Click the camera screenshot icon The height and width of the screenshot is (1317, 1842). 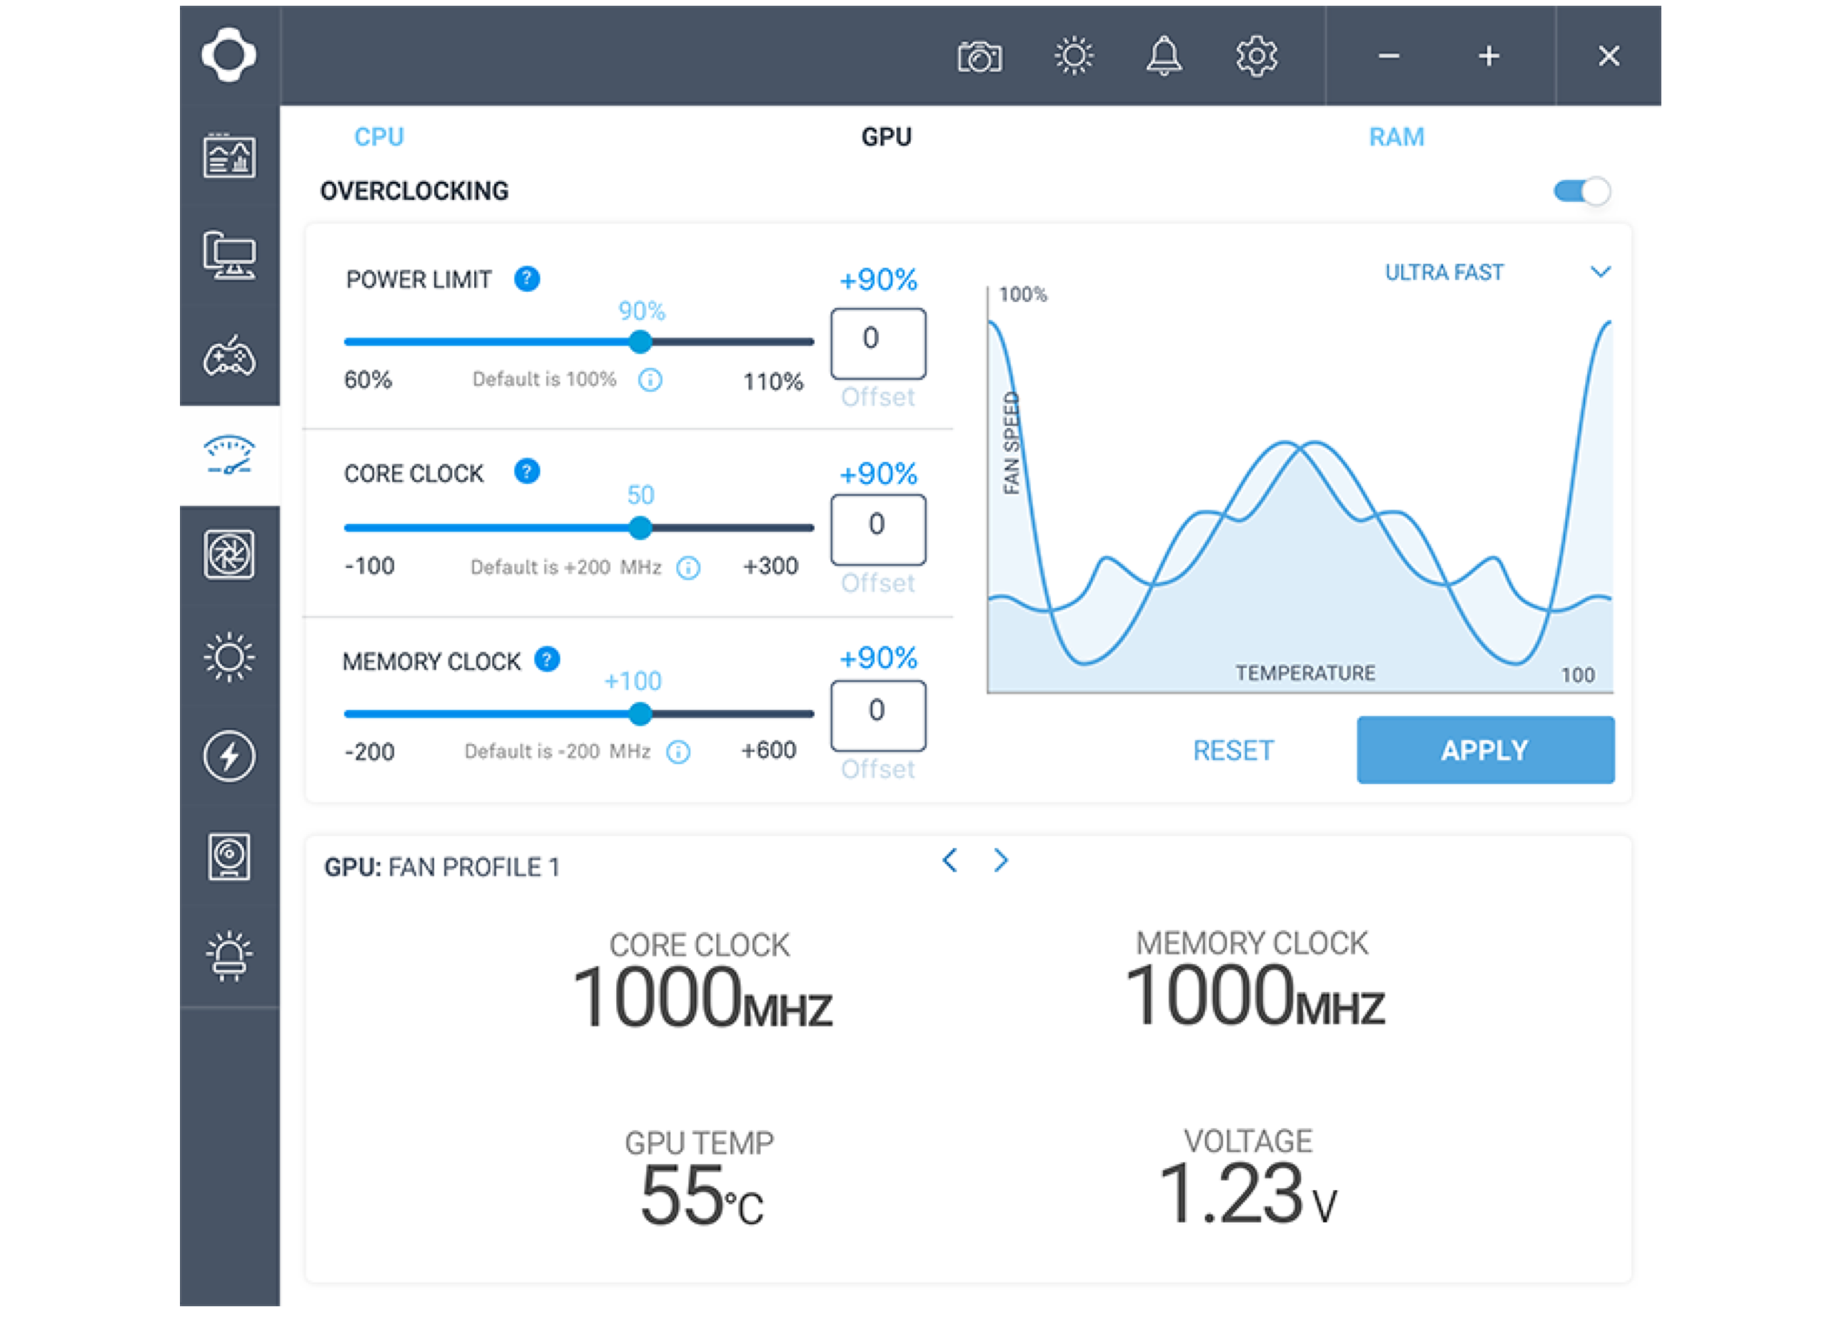979,57
